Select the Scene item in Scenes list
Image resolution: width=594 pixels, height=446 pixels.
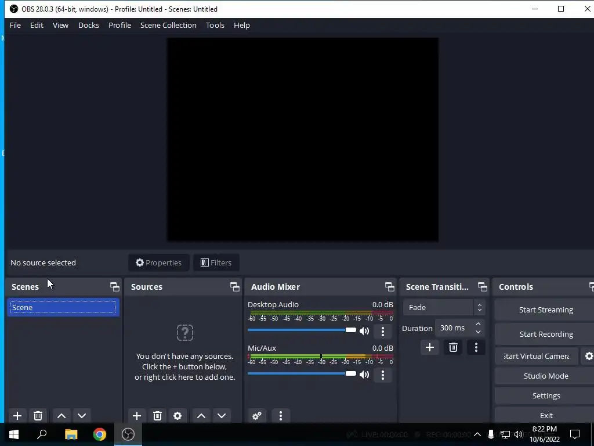(x=63, y=308)
